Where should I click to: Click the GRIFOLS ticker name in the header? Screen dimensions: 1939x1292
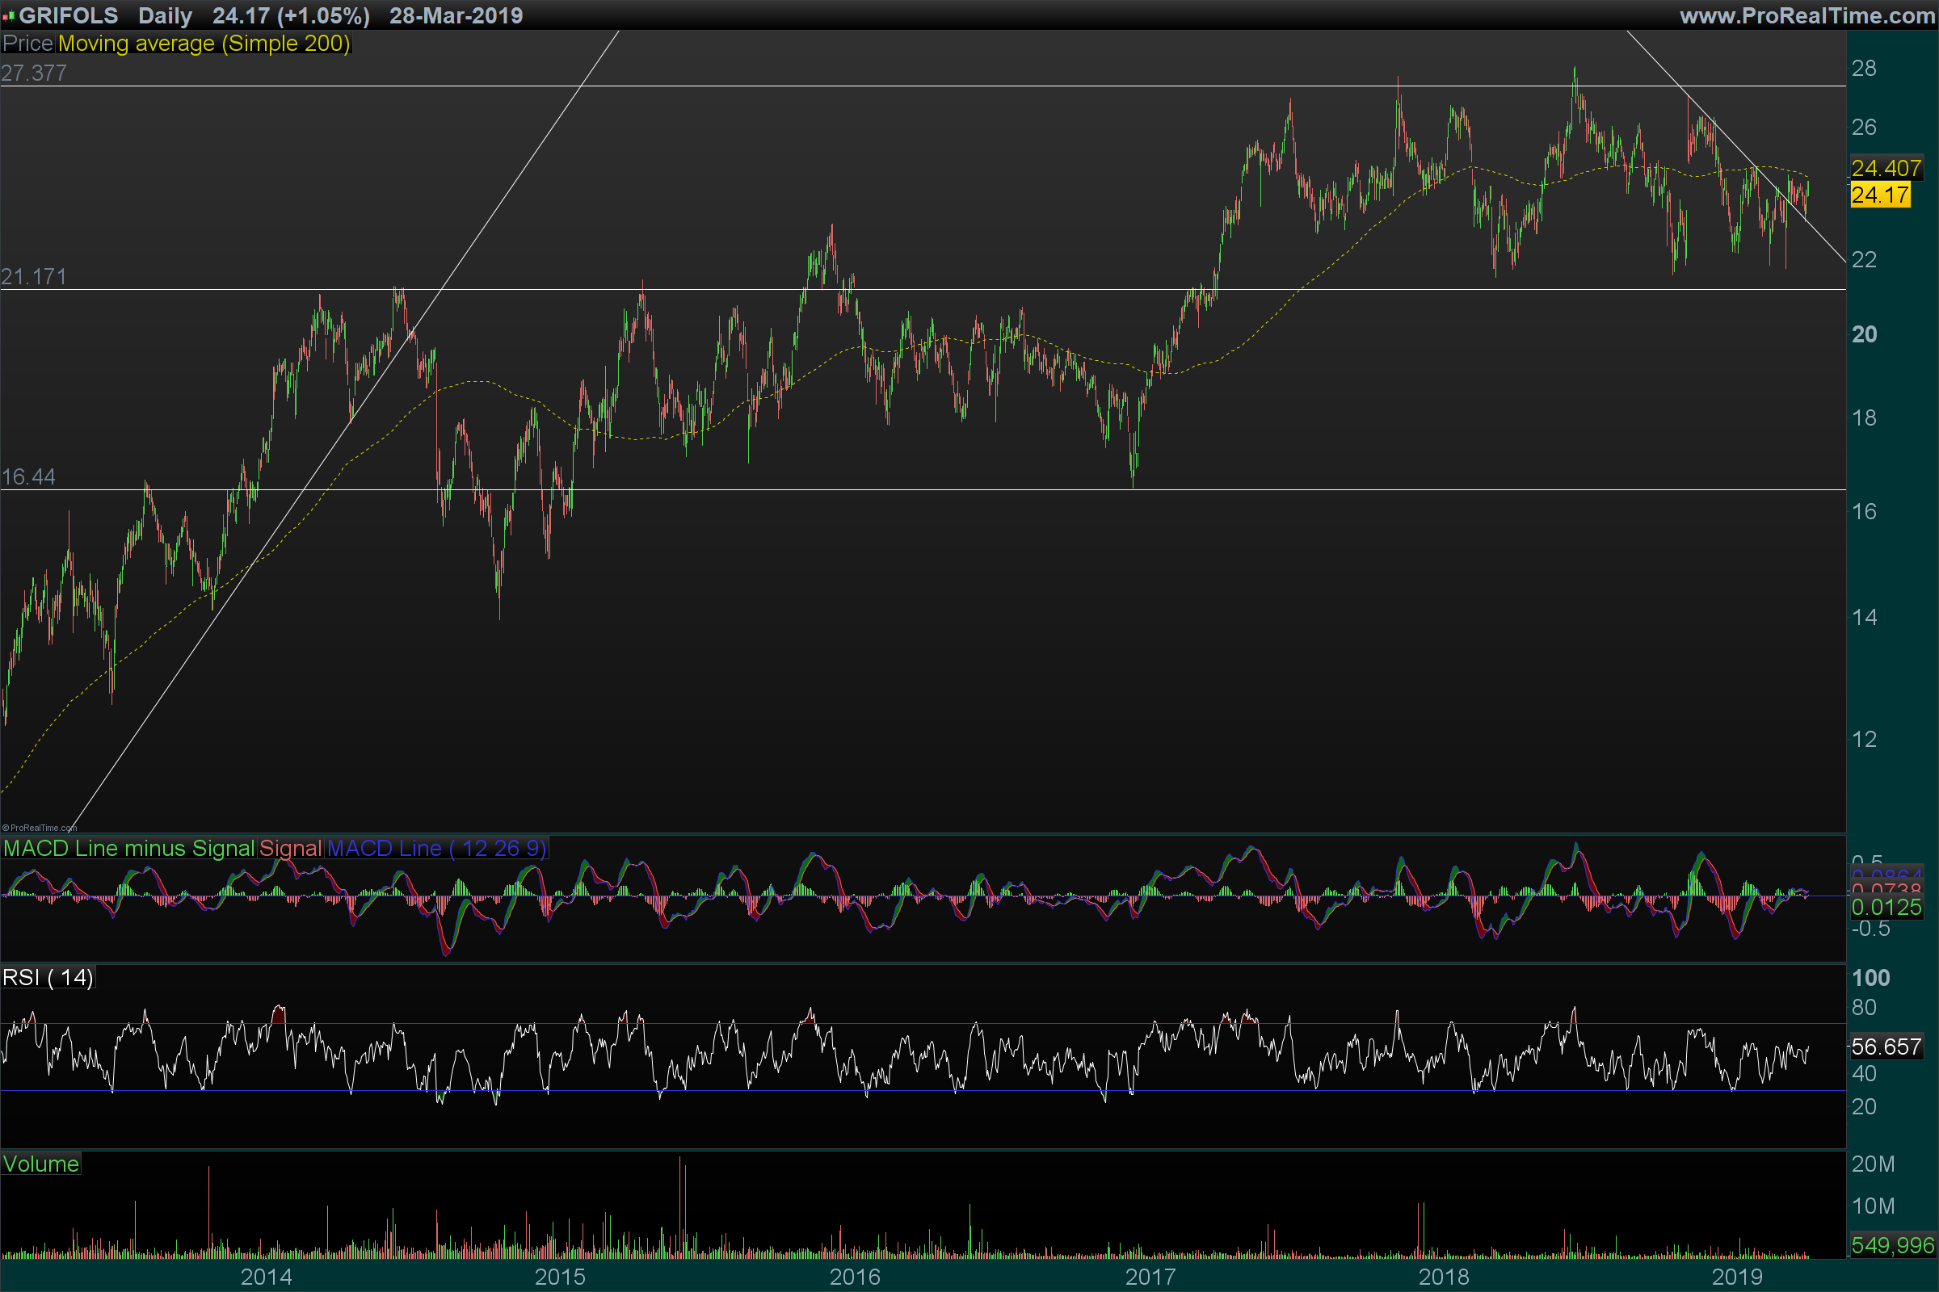click(69, 15)
